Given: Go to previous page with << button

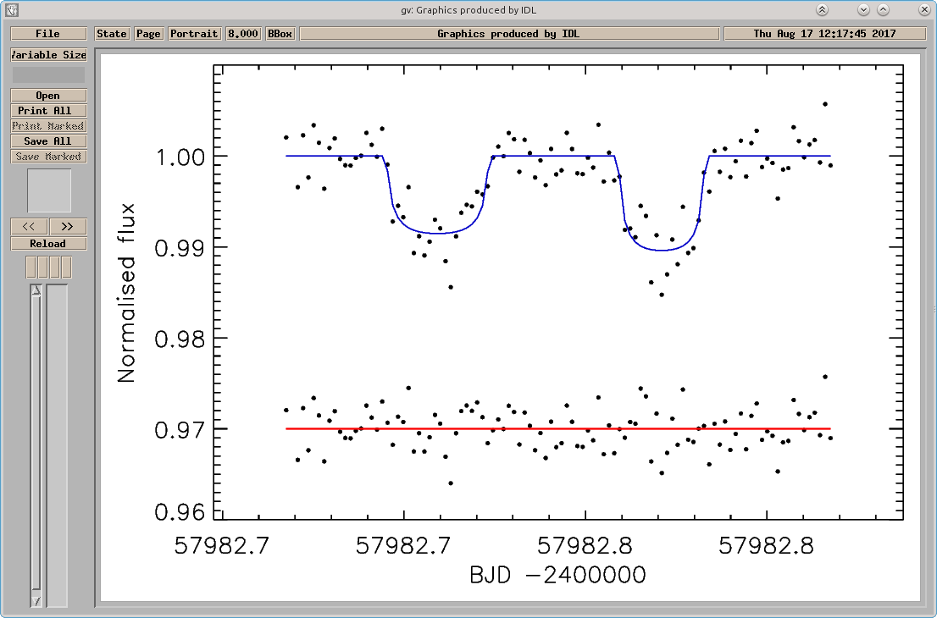Looking at the screenshot, I should pyautogui.click(x=29, y=226).
